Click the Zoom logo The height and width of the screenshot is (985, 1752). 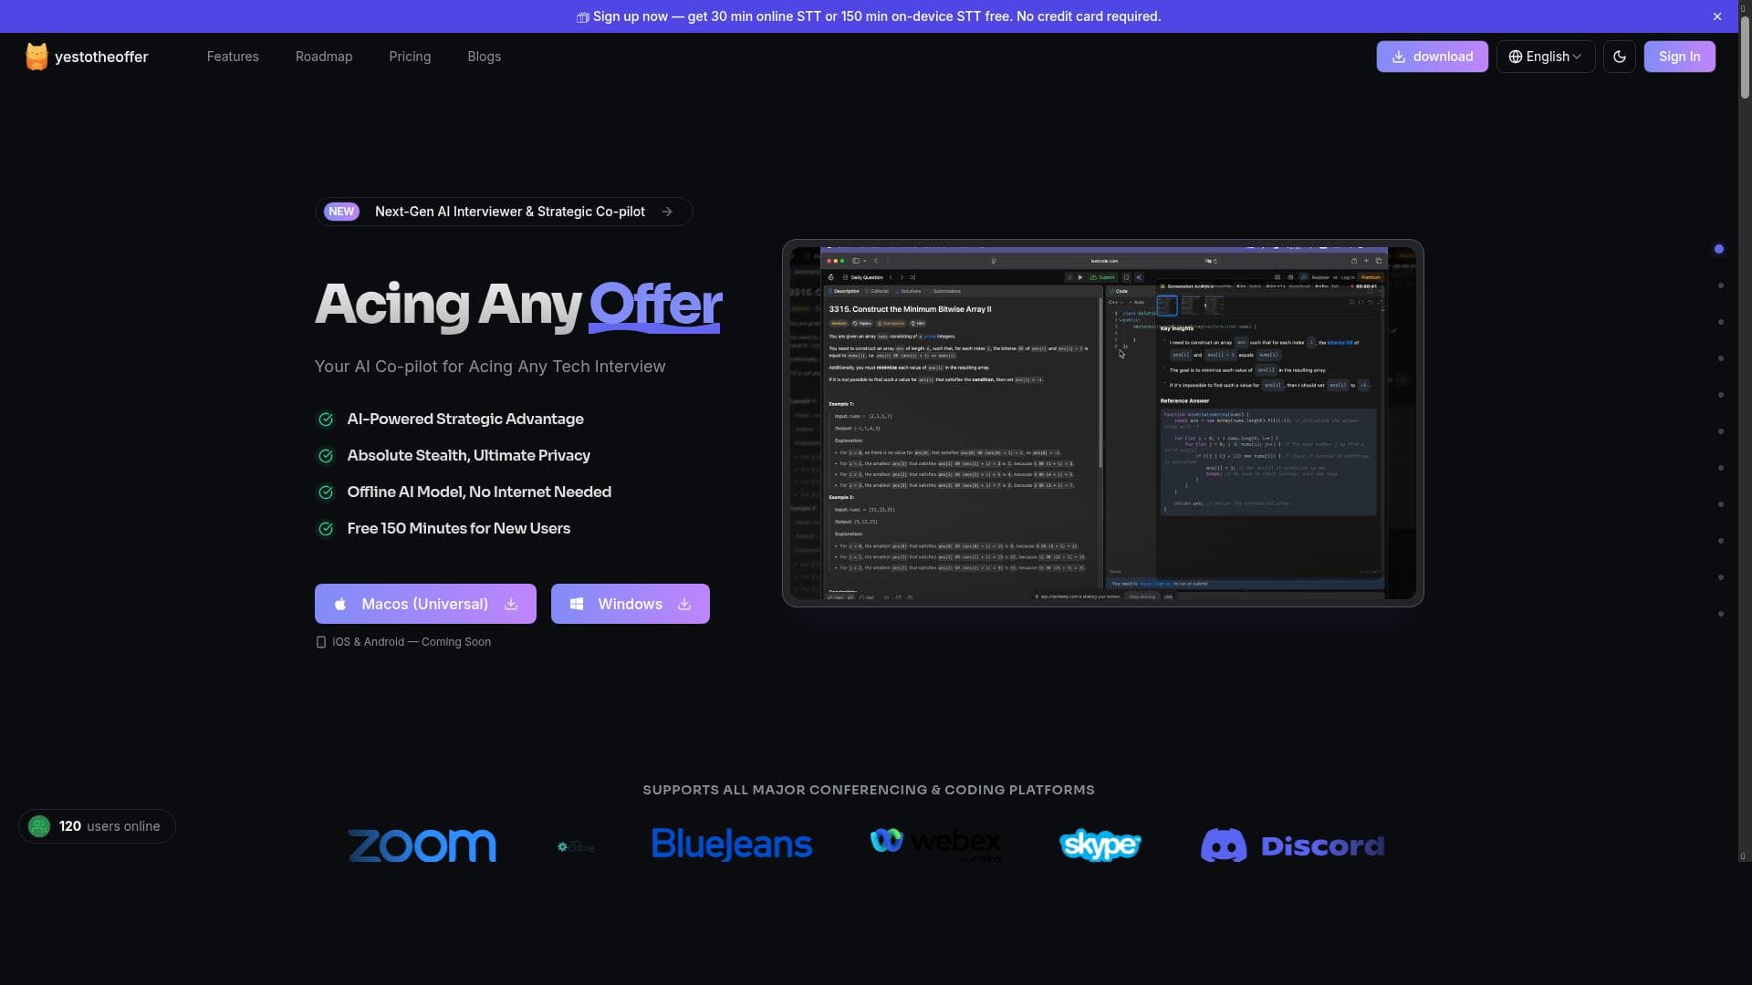(x=422, y=845)
